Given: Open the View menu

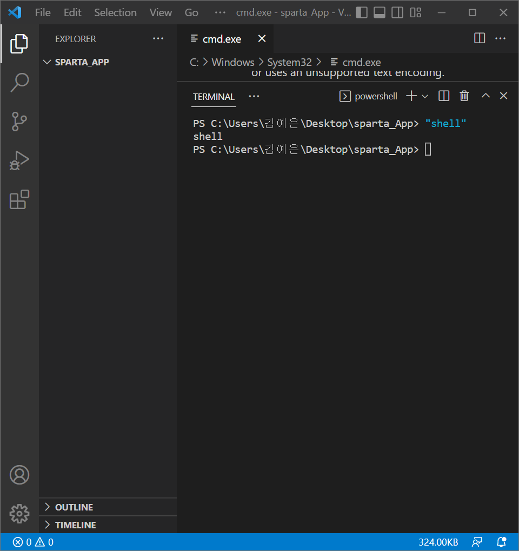Looking at the screenshot, I should [161, 12].
